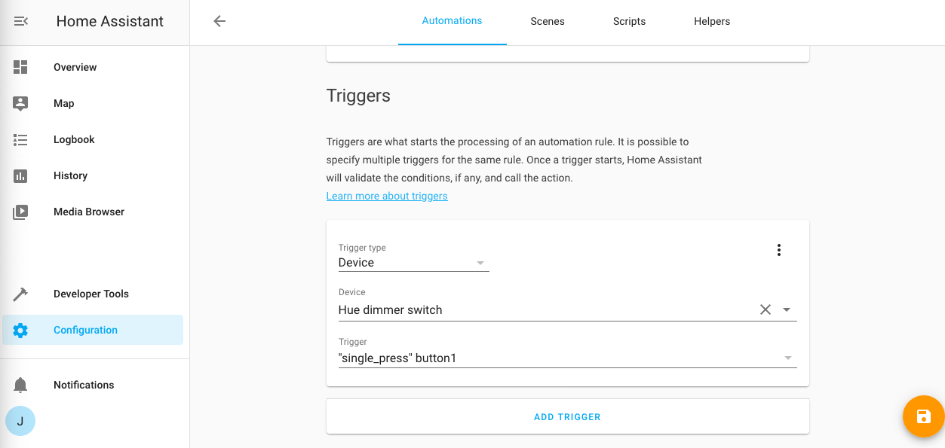
Task: Save automation with orange floating button
Action: (x=923, y=416)
